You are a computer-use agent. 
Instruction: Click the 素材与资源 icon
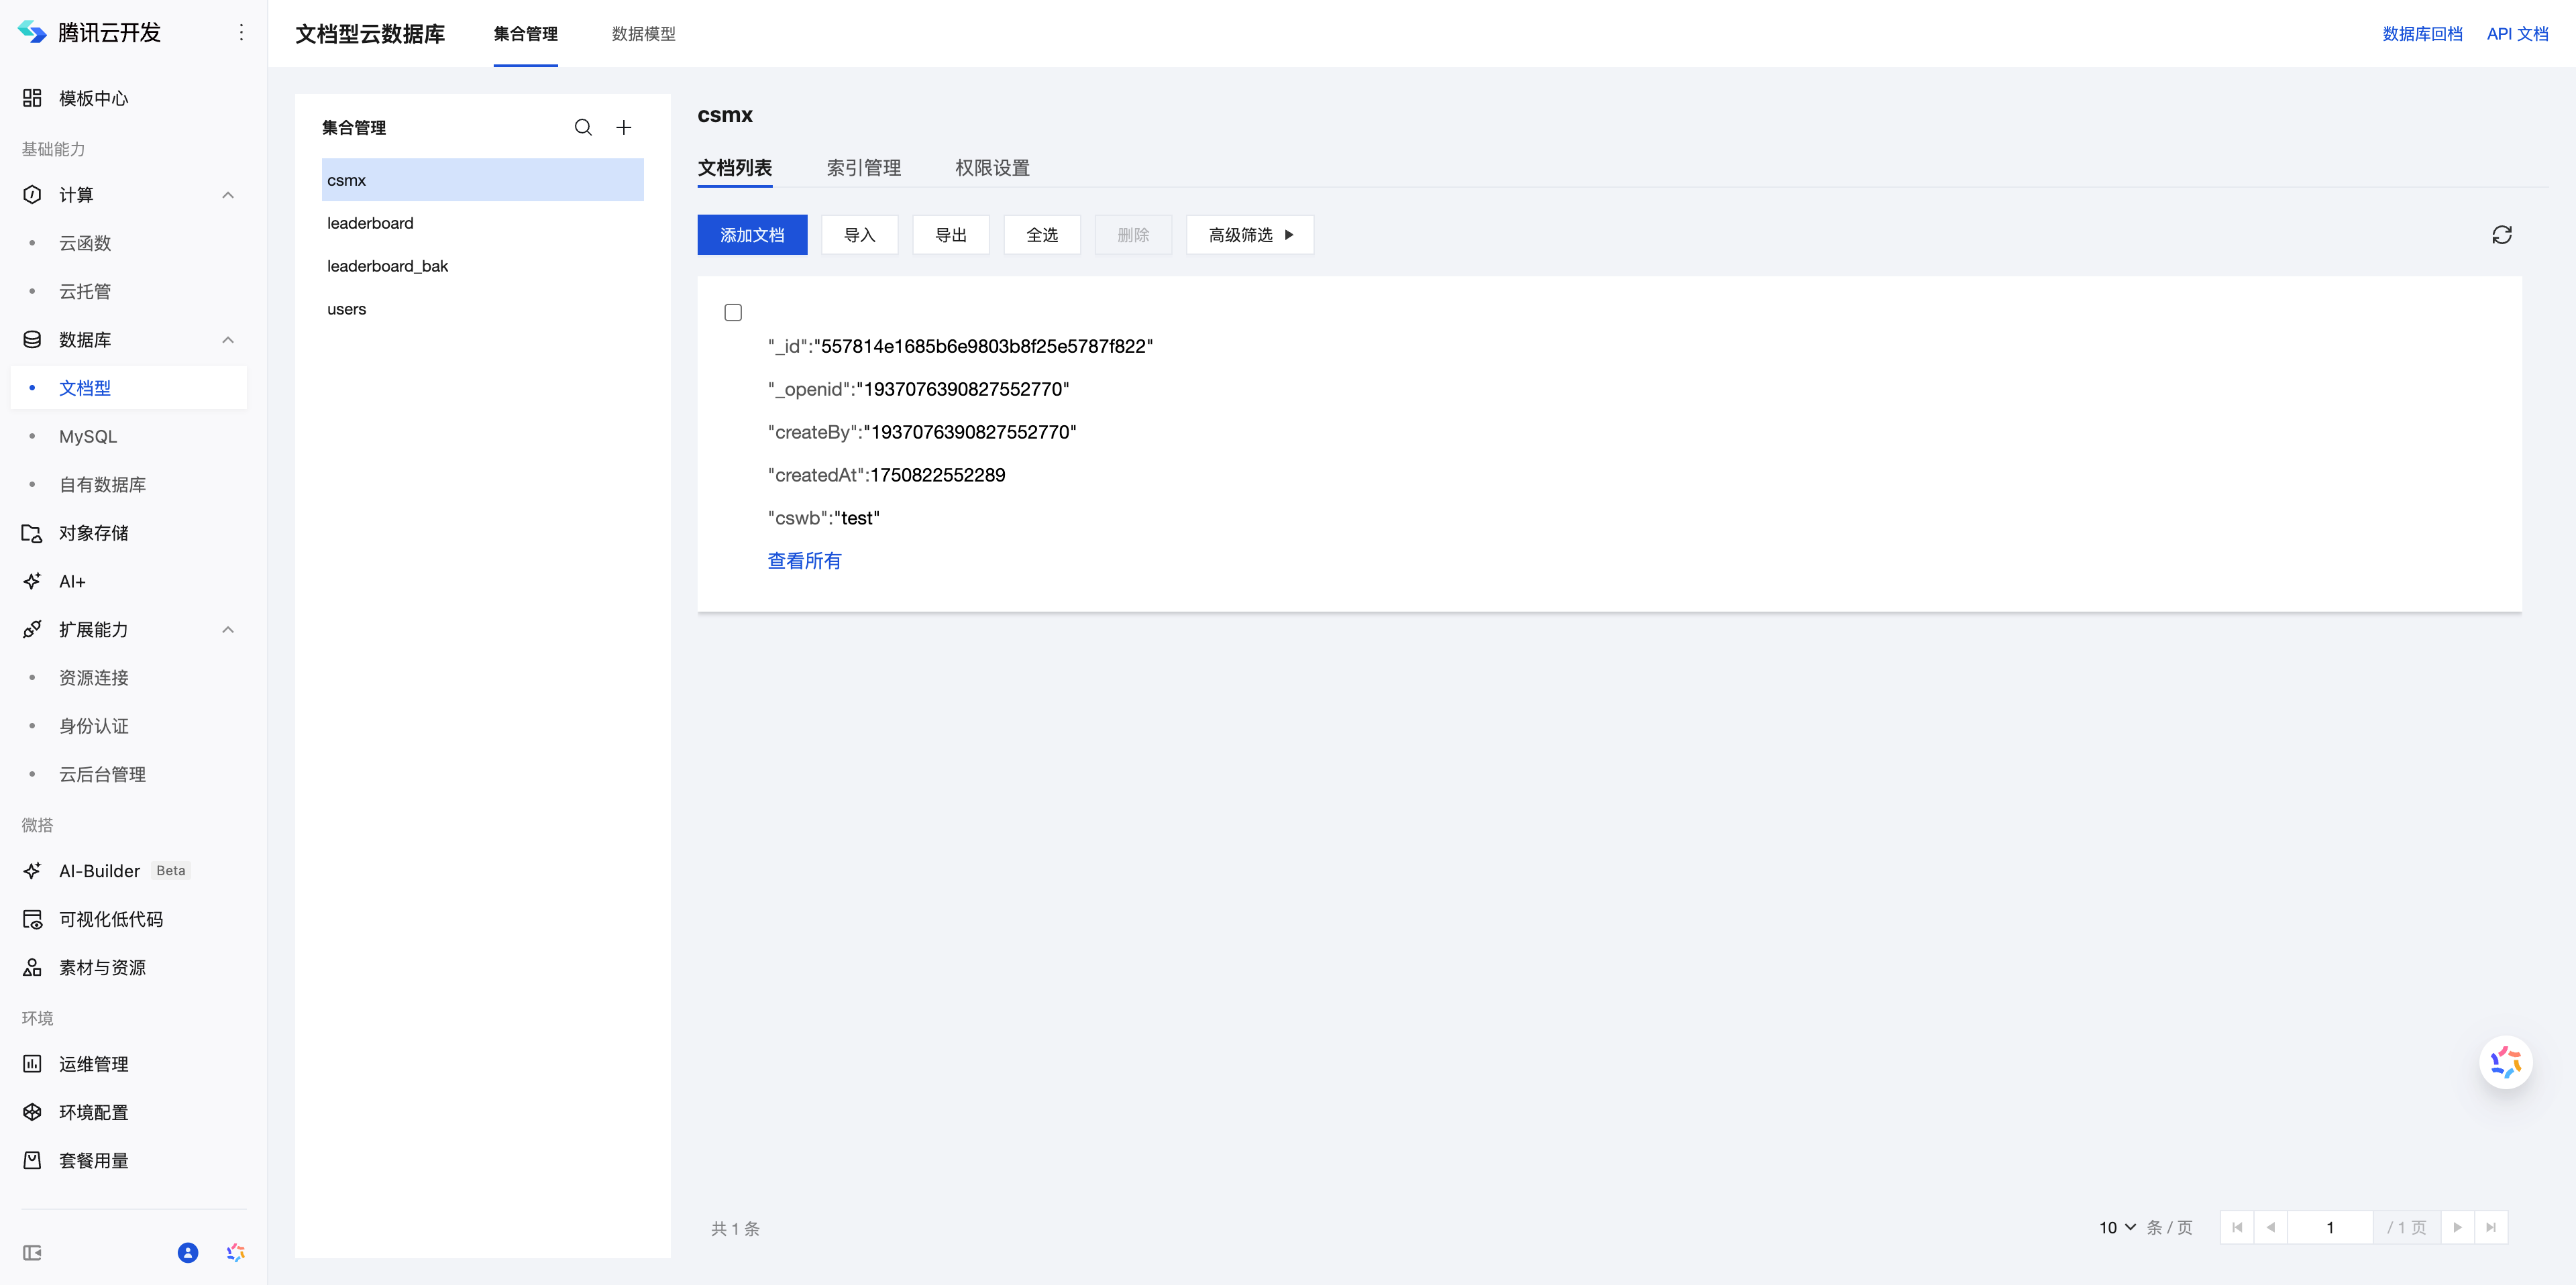coord(32,967)
